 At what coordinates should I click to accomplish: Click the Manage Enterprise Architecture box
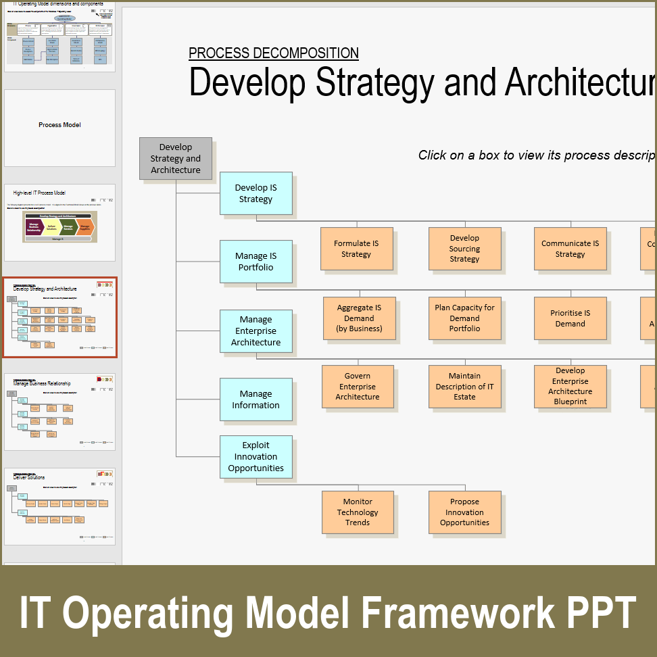click(x=255, y=331)
